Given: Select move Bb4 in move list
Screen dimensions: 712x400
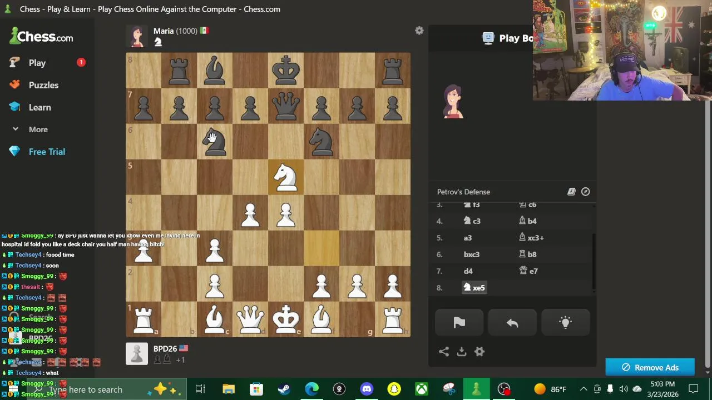Looking at the screenshot, I should pos(528,221).
